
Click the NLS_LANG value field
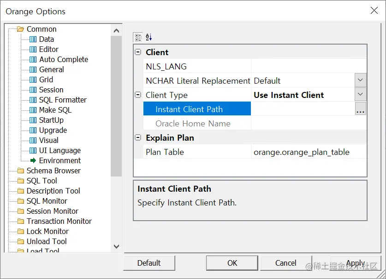(x=309, y=66)
